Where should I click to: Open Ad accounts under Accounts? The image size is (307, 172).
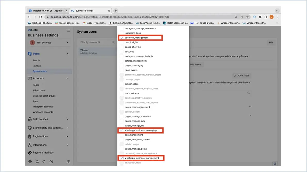39,90
